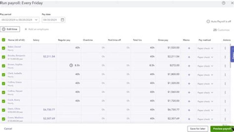Click the Salary column header
The width and height of the screenshot is (234, 132).
pyautogui.click(x=36, y=40)
